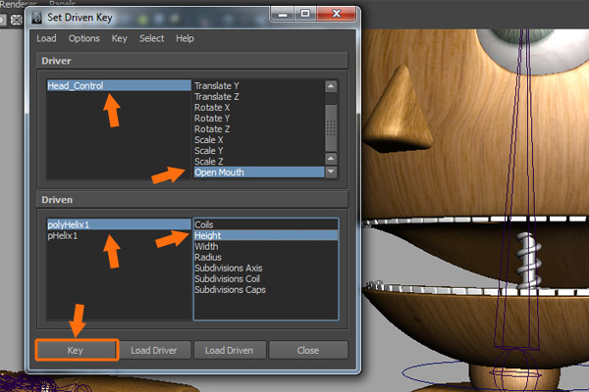Minimize the Set Driven Key window
The width and height of the screenshot is (589, 392).
tap(283, 15)
